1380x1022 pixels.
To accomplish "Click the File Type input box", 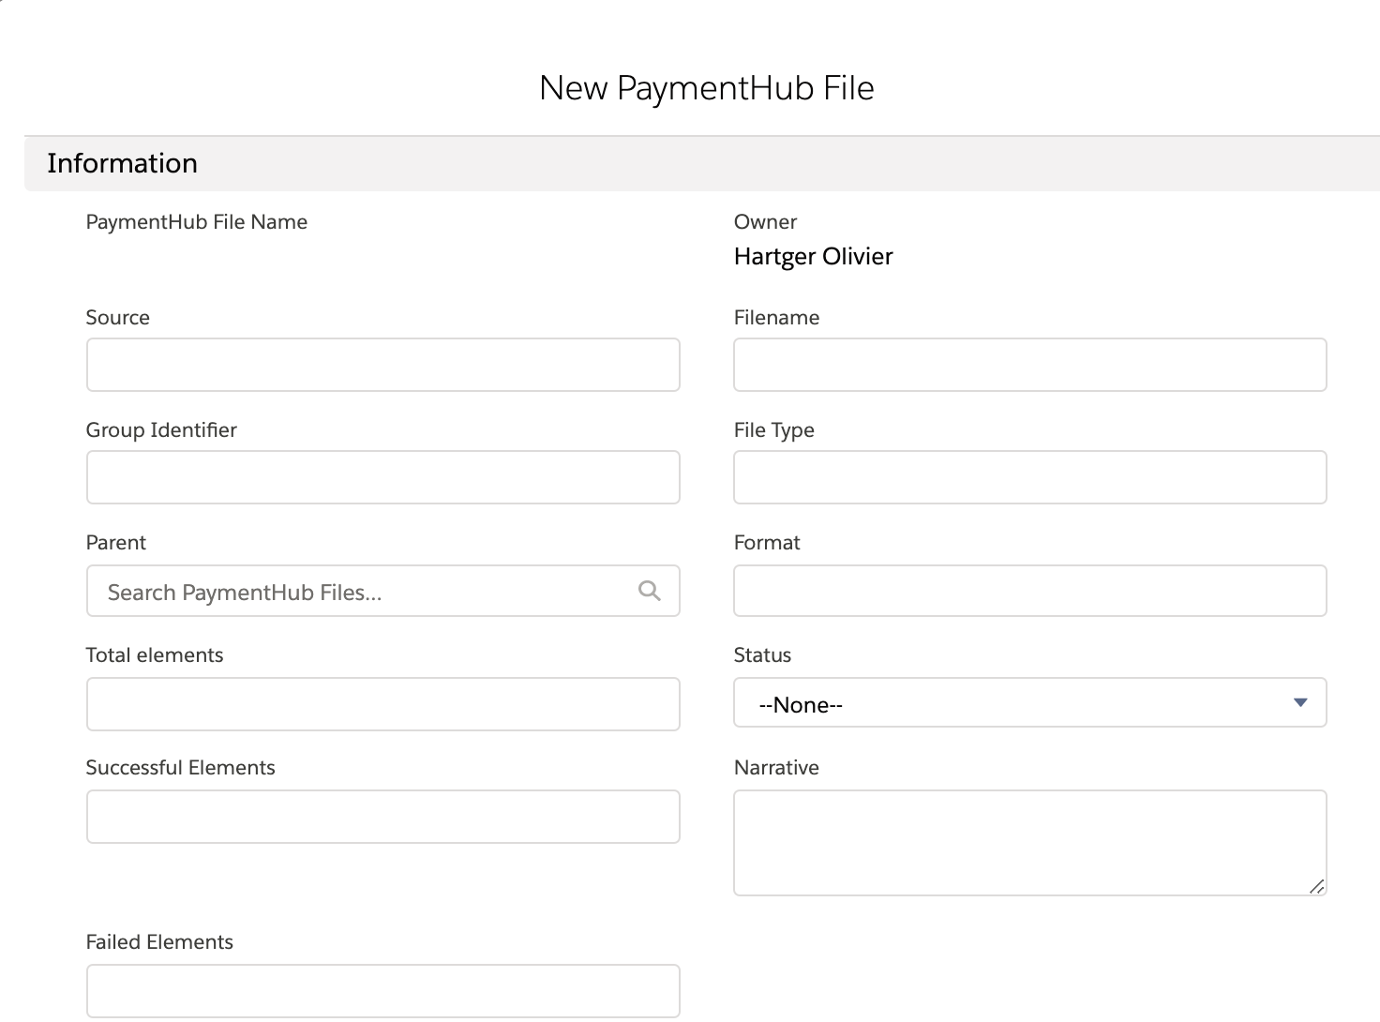I will click(x=1029, y=477).
